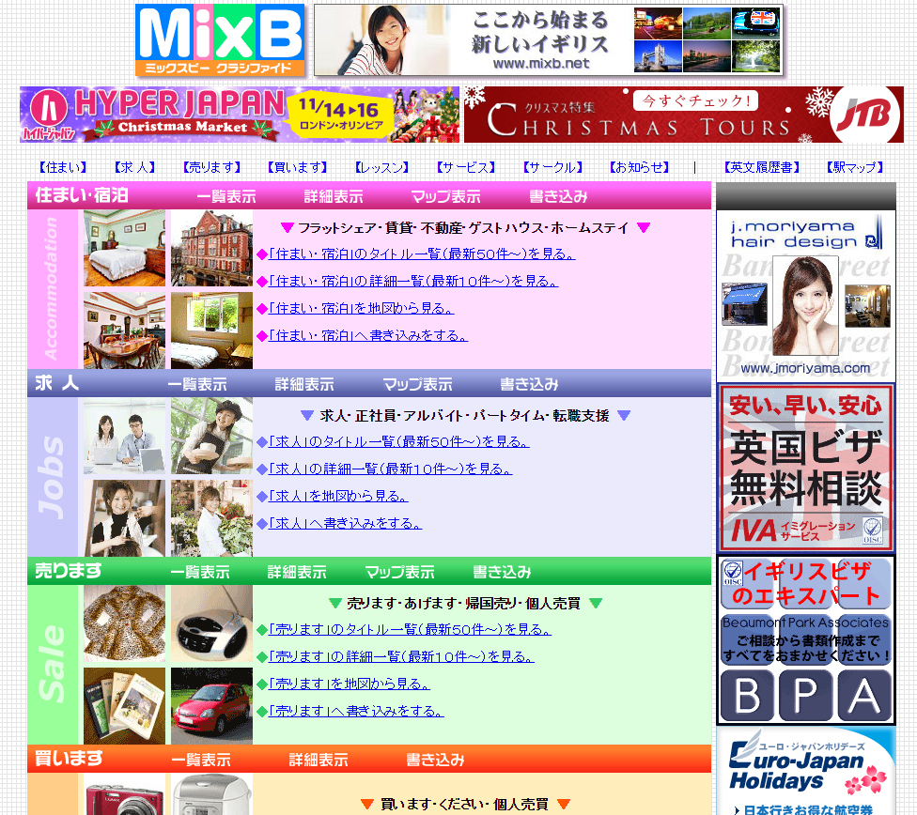Click 書き込み in the 売ります header
The image size is (917, 815).
[x=502, y=572]
